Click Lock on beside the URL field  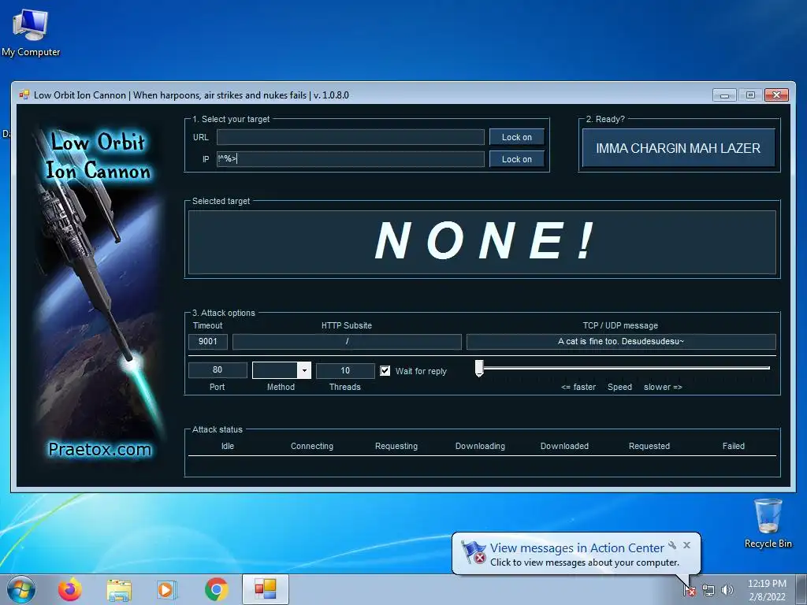[x=517, y=137]
